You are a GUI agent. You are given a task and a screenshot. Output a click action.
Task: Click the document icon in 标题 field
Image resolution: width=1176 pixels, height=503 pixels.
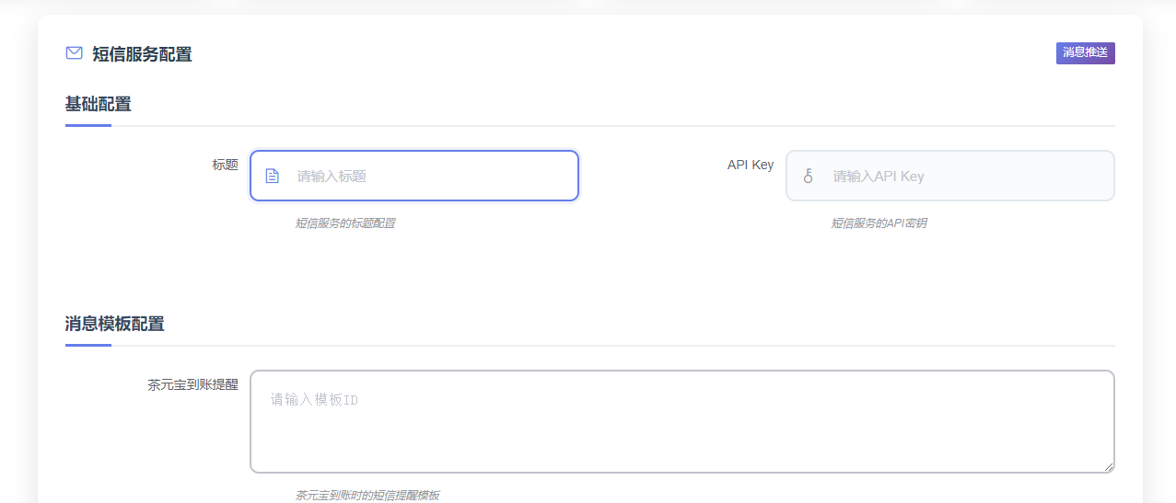pyautogui.click(x=272, y=176)
